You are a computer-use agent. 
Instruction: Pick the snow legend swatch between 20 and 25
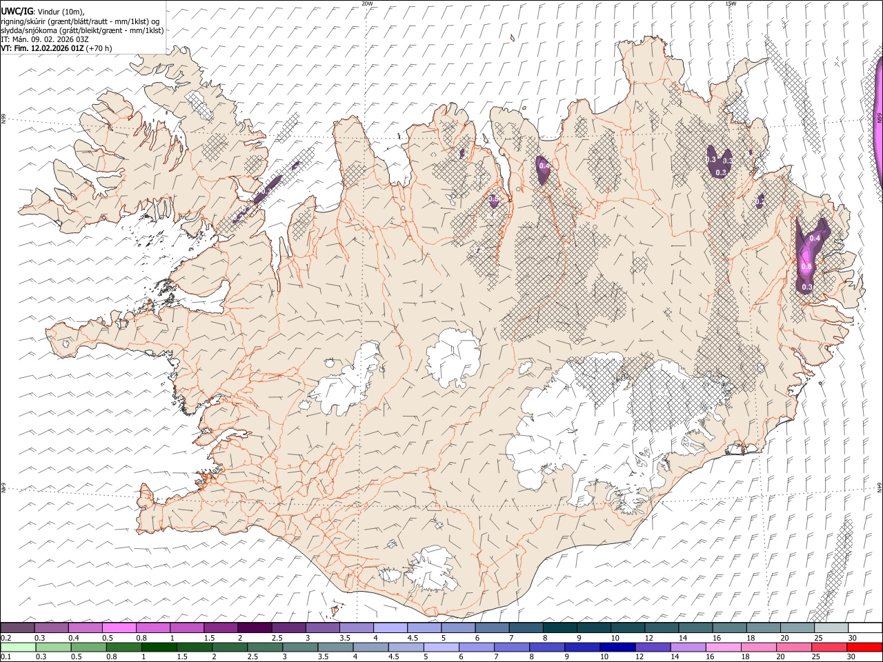click(797, 628)
